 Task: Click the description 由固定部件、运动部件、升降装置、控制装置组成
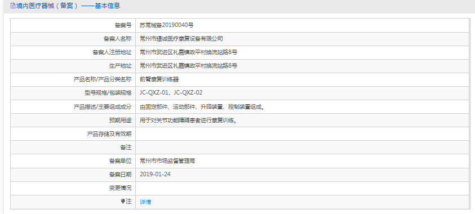(x=202, y=106)
